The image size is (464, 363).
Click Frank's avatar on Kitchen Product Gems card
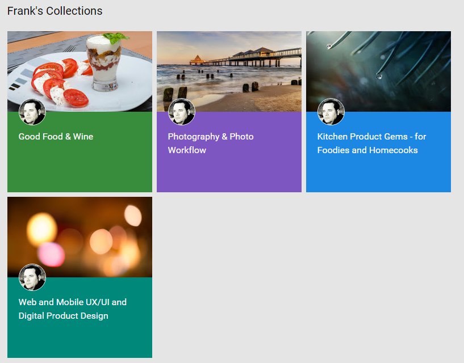click(331, 112)
